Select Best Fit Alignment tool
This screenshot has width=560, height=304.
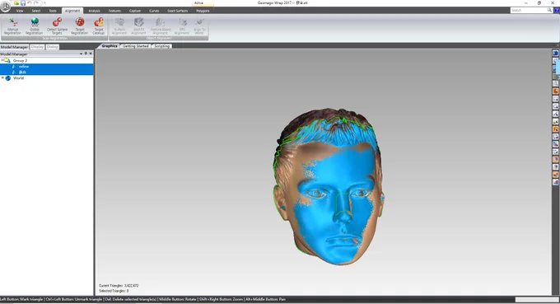pos(138,26)
